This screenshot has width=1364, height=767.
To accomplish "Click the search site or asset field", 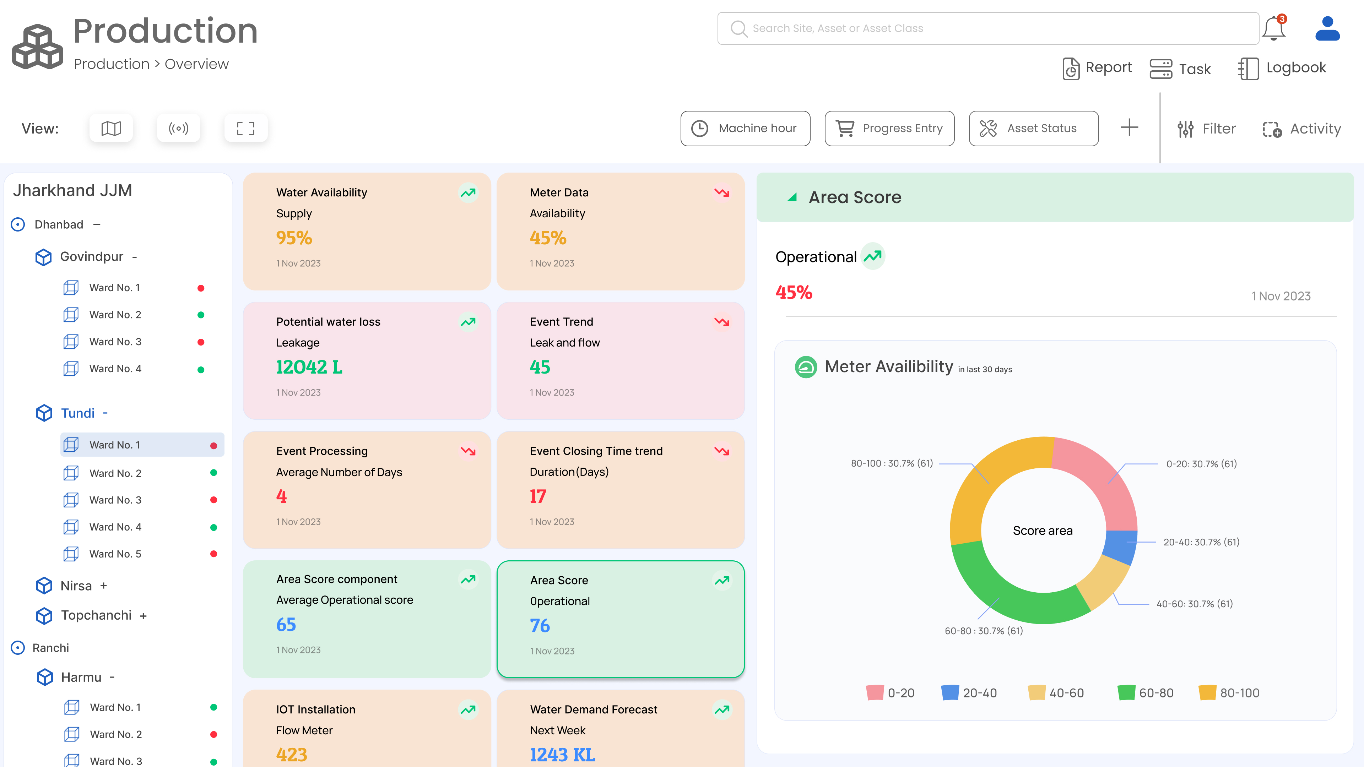I will tap(988, 28).
